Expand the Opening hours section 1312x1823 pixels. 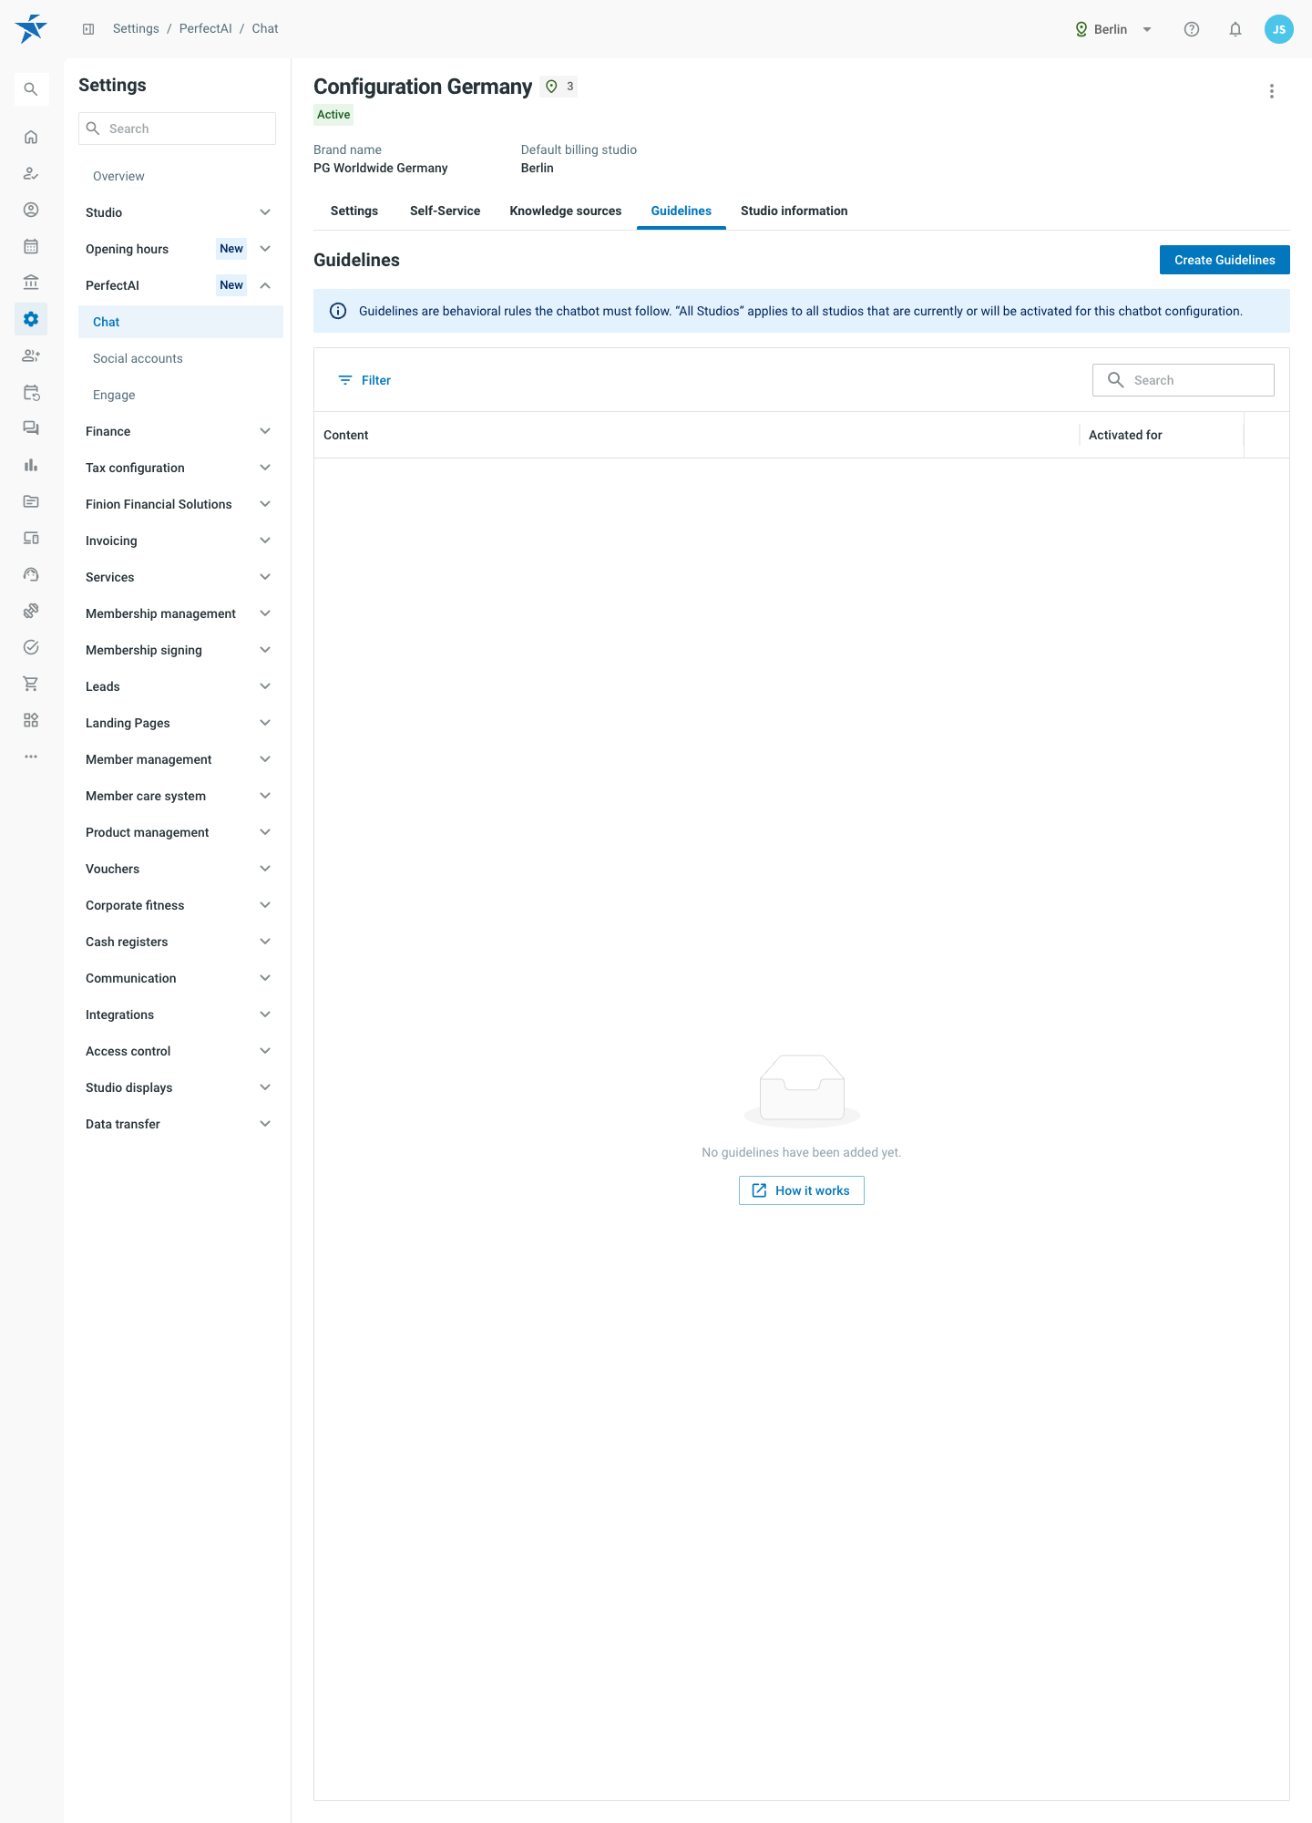pos(180,249)
